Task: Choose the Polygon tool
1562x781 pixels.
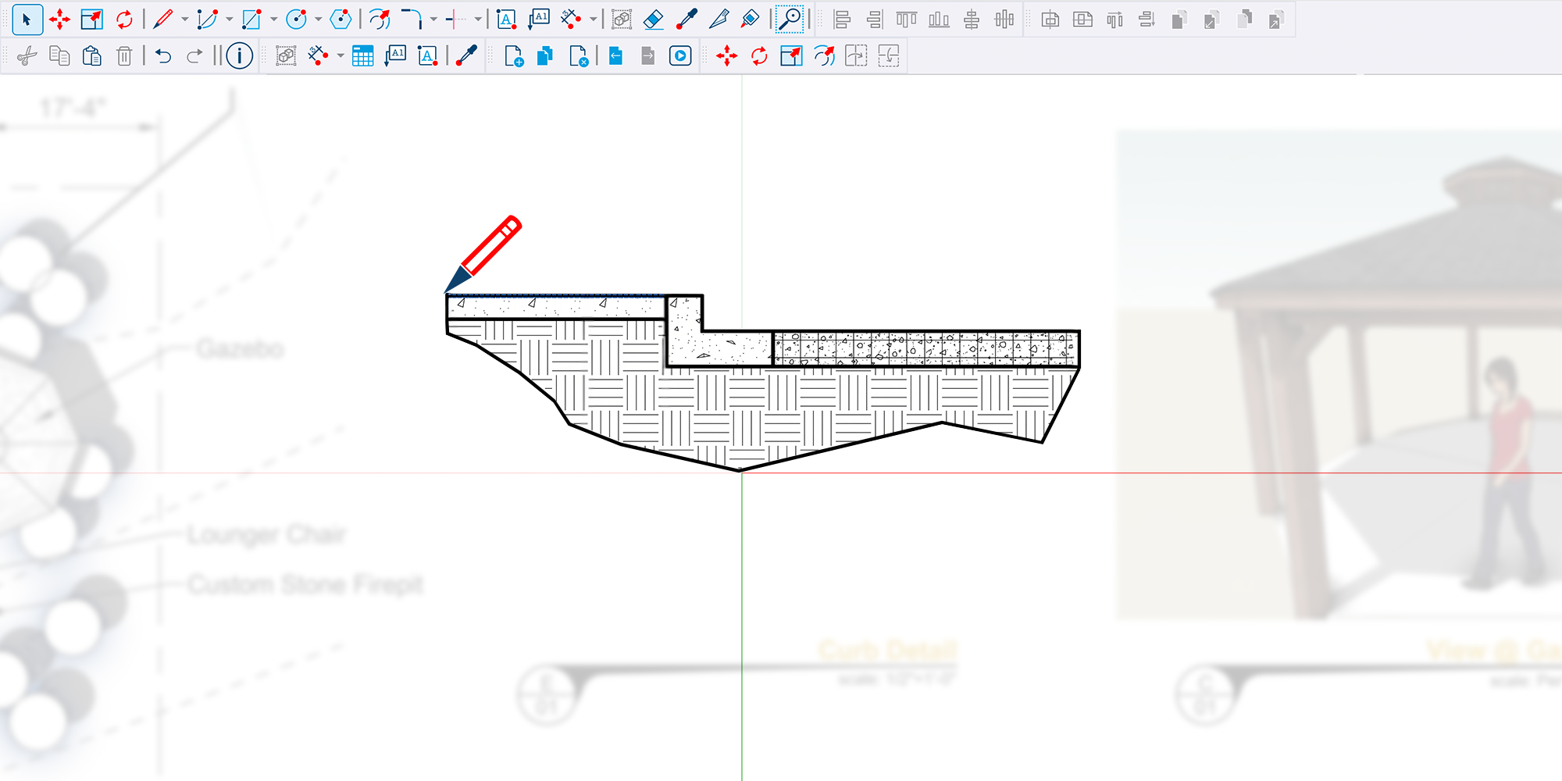Action: tap(341, 20)
